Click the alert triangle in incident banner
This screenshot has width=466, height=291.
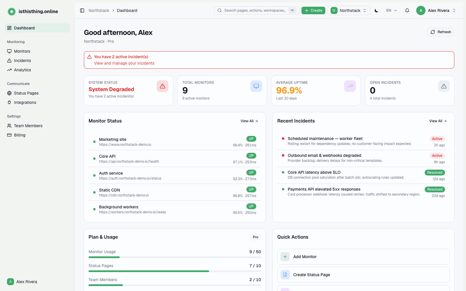89,57
